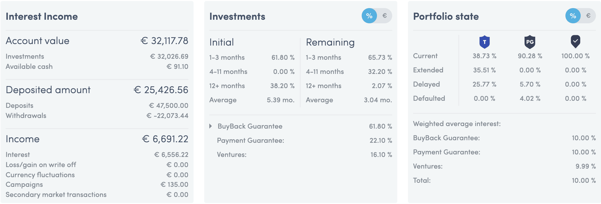Click the Weighted average interest Total value
This screenshot has width=601, height=204.
584,180
